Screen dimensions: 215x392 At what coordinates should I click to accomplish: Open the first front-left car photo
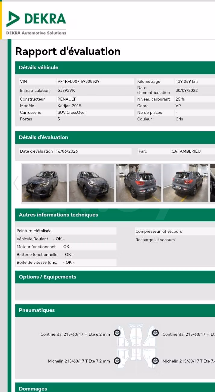coord(45,183)
